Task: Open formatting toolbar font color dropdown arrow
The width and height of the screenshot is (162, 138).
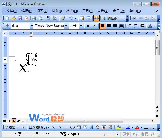Action: pos(155,26)
